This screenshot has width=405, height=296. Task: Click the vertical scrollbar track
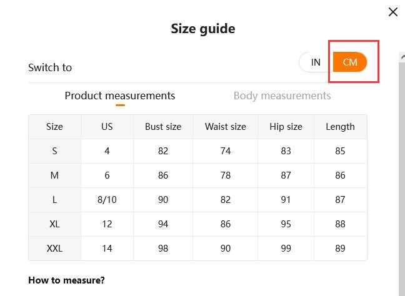[402, 187]
